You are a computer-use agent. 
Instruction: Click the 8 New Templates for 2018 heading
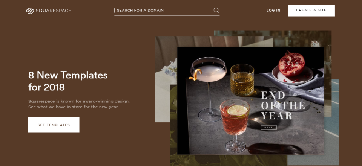tap(68, 81)
